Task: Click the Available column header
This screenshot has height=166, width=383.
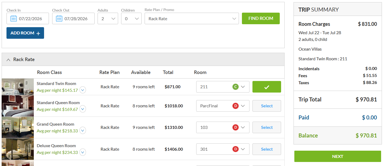Action: 141,72
